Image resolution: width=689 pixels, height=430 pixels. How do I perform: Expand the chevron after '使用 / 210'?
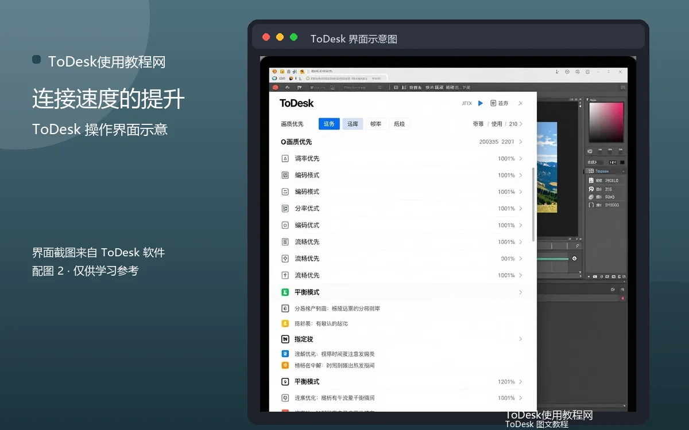coord(521,124)
